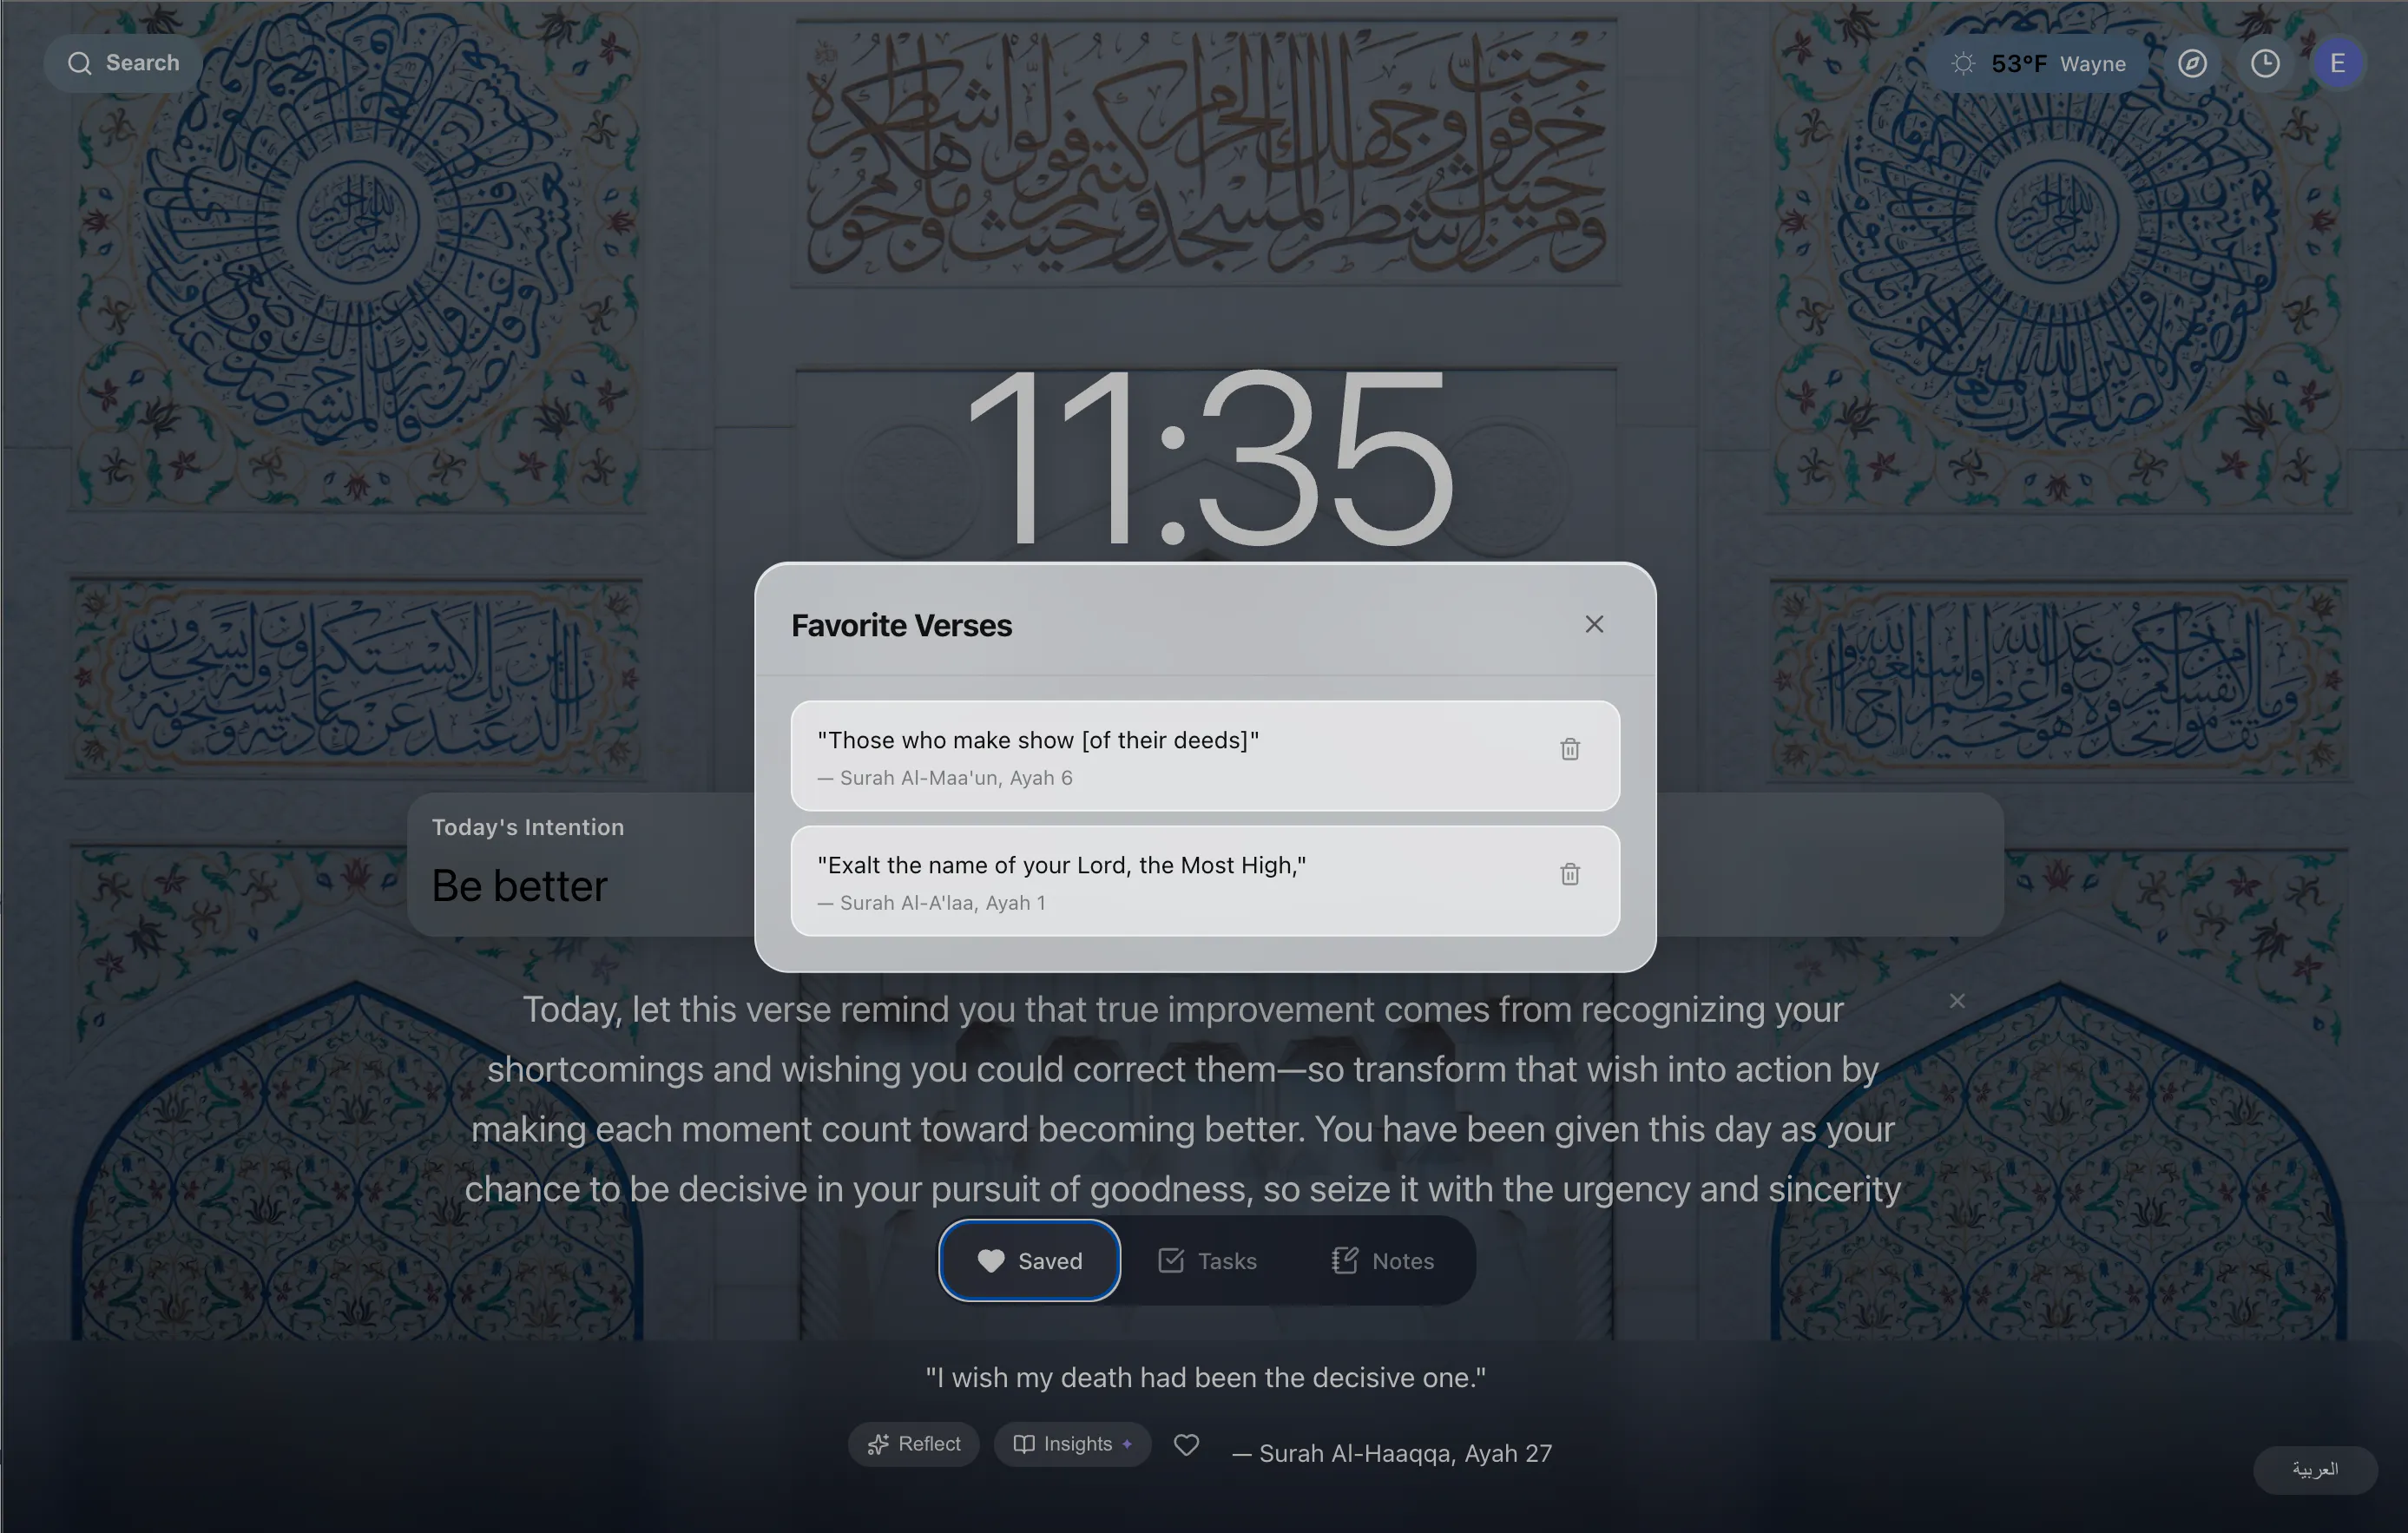Image resolution: width=2408 pixels, height=1533 pixels.
Task: Switch language to العربية
Action: pos(2315,1469)
